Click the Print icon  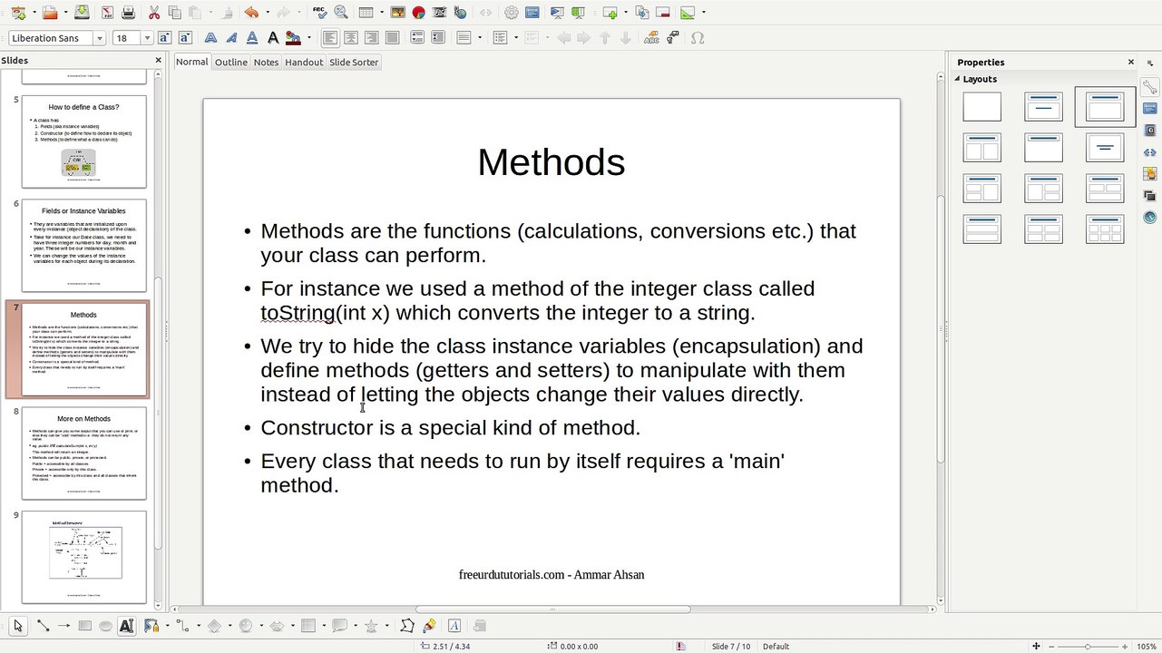128,13
